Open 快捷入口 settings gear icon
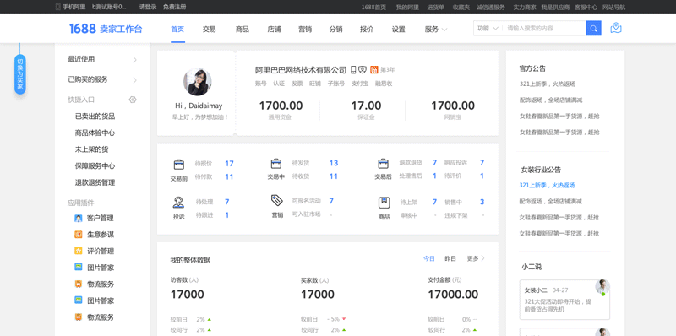Viewport: 676px width, 336px height. (133, 100)
